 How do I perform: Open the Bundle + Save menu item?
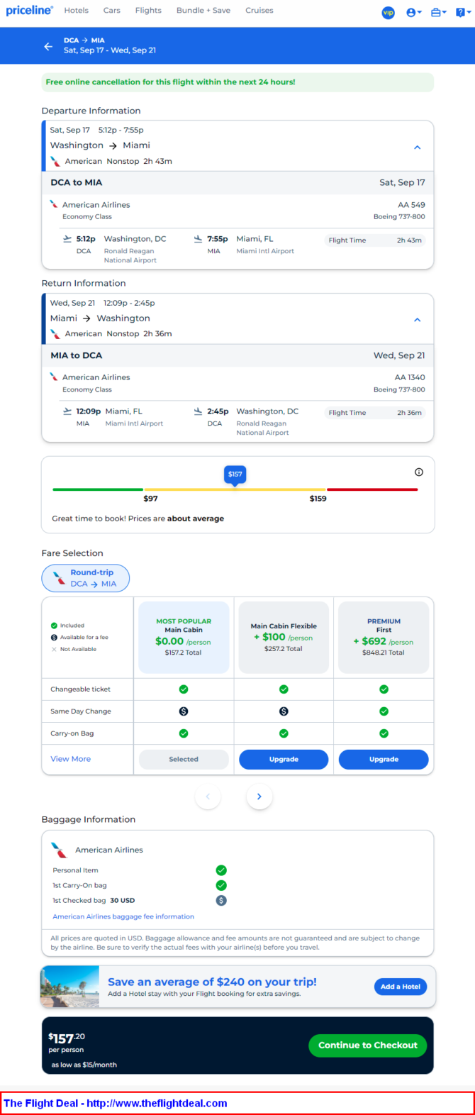click(x=203, y=11)
